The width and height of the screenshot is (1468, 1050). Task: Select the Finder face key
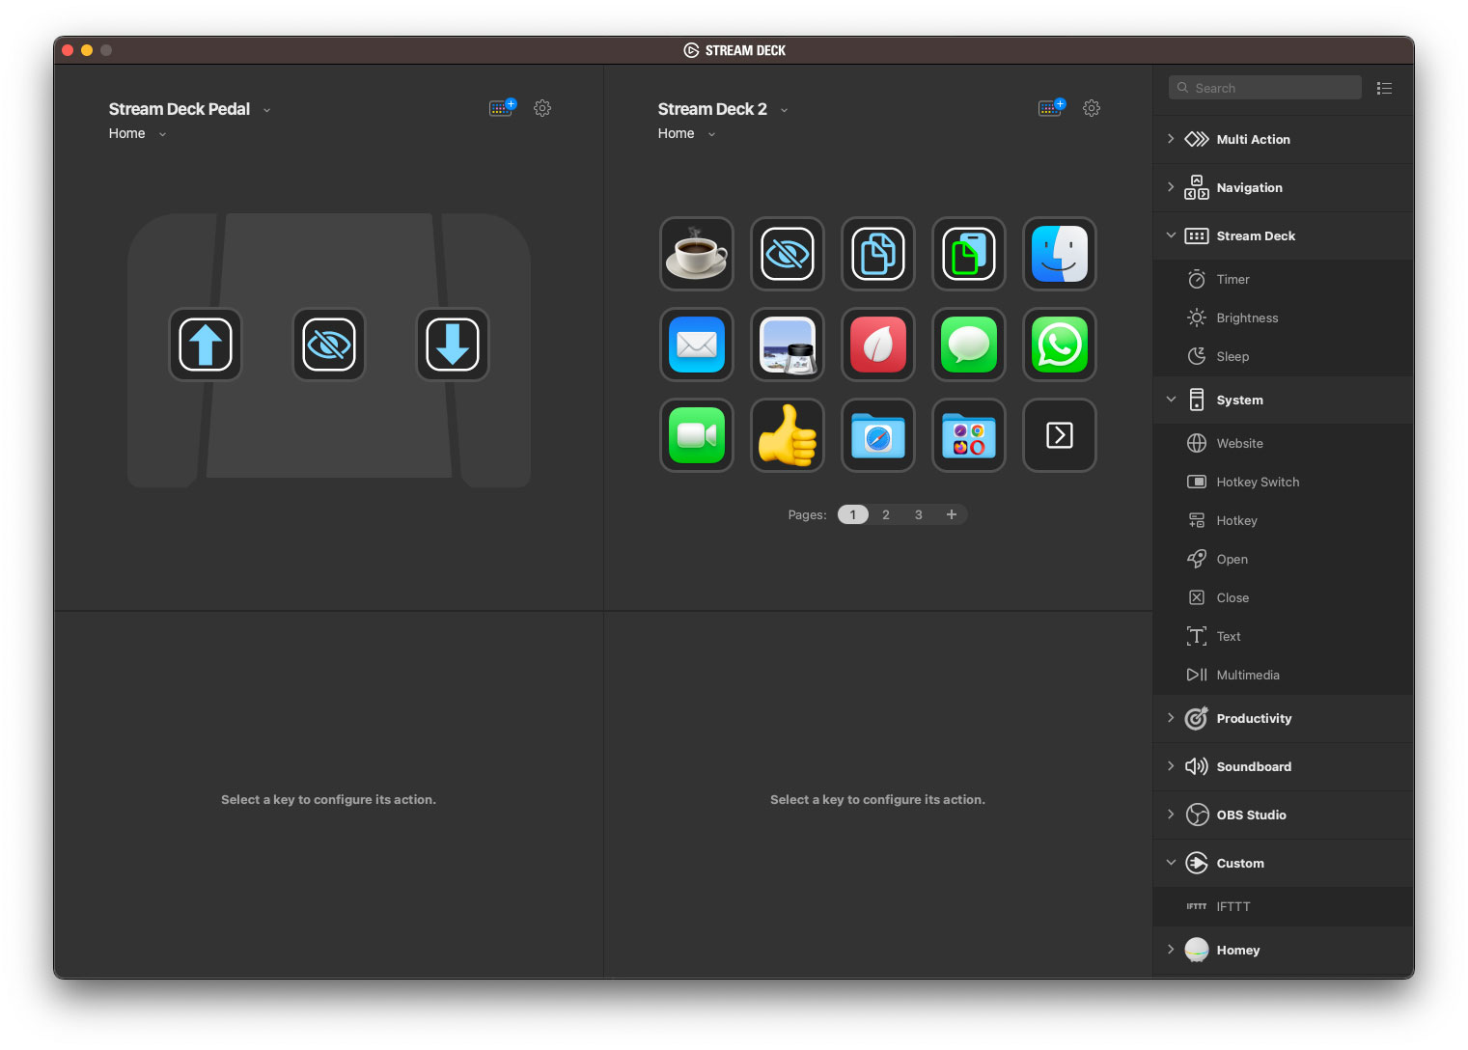click(x=1060, y=254)
